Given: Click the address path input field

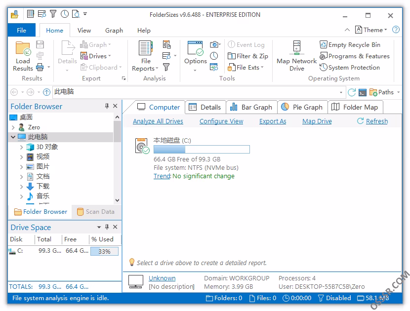Looking at the screenshot, I should [x=195, y=92].
